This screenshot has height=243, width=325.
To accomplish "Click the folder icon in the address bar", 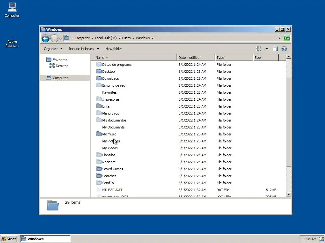I will 66,38.
